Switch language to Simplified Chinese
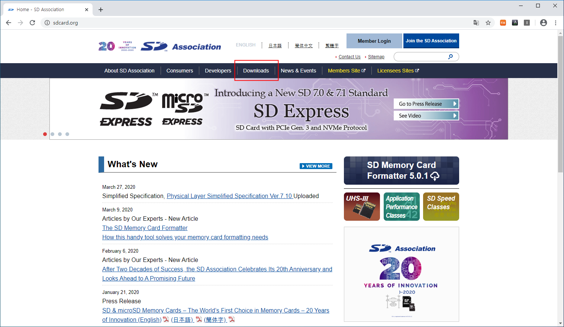The height and width of the screenshot is (327, 564). click(303, 45)
